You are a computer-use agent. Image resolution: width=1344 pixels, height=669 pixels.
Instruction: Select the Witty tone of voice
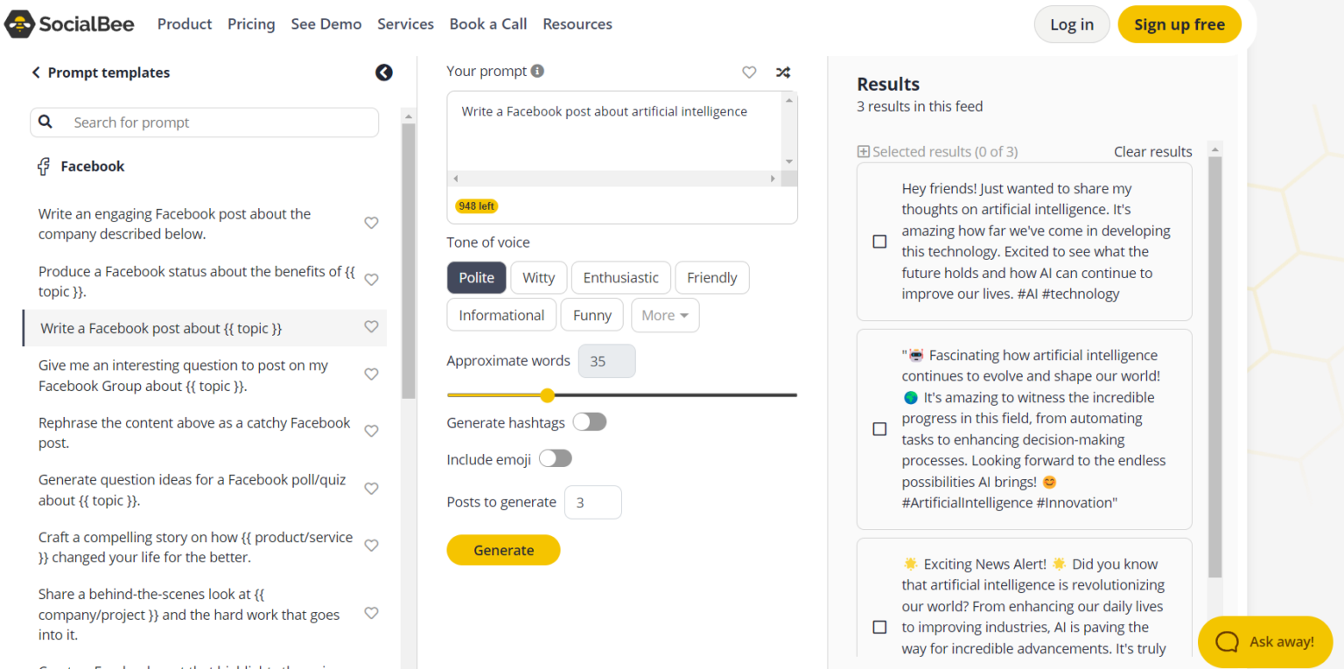pos(538,277)
